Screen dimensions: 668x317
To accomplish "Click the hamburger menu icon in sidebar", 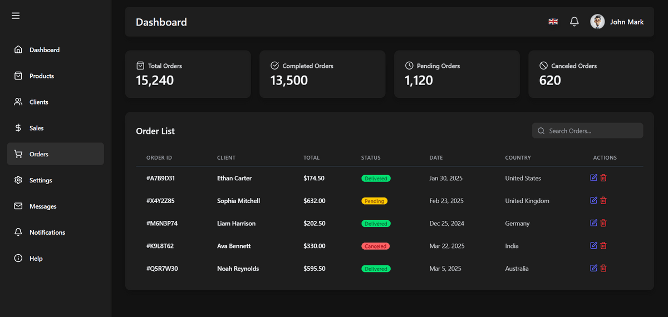I will (16, 16).
